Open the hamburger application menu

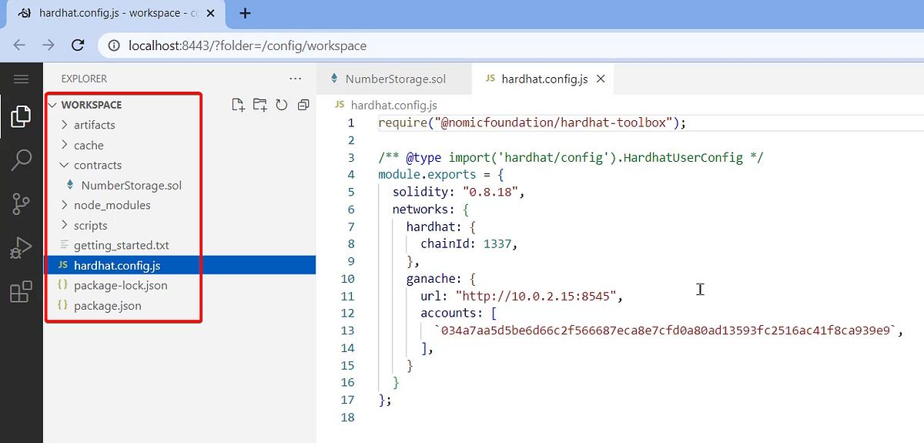point(21,79)
